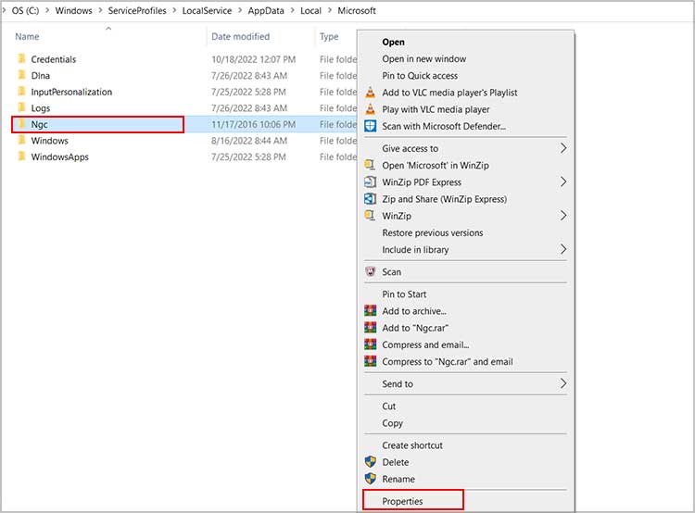Viewport: 695px width, 513px height.
Task: Select the WindowsApps folder
Action: (x=62, y=157)
